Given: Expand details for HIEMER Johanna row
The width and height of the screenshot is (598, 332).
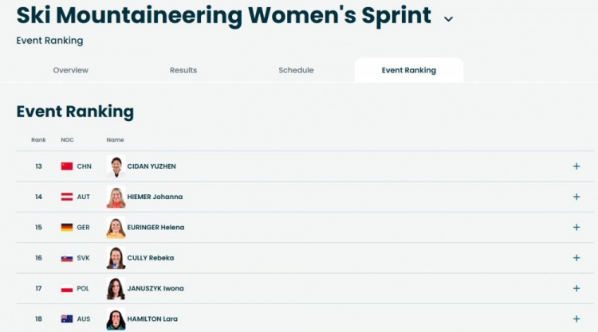Looking at the screenshot, I should [x=576, y=197].
